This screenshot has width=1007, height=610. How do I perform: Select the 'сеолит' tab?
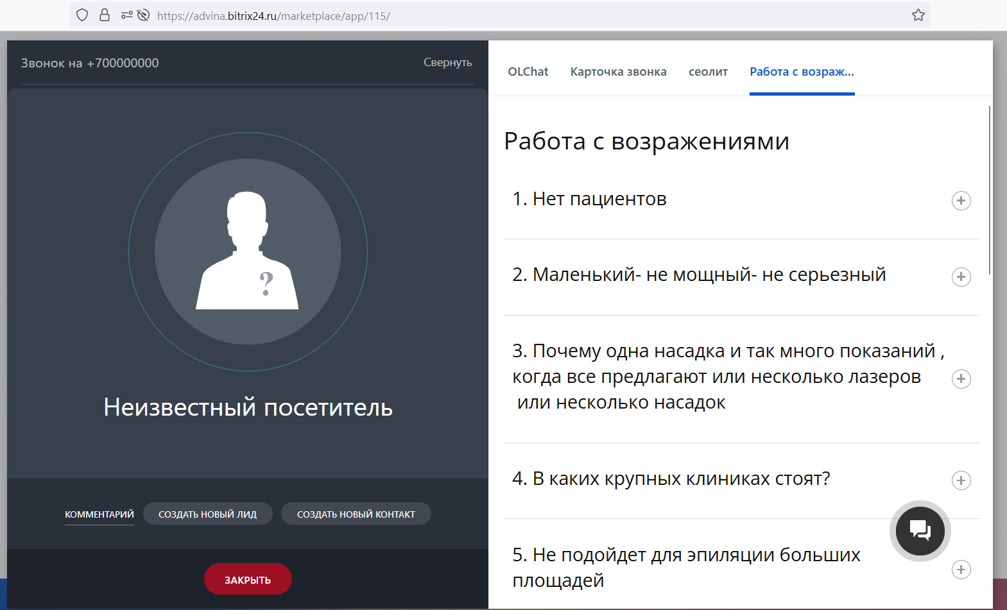click(x=708, y=72)
